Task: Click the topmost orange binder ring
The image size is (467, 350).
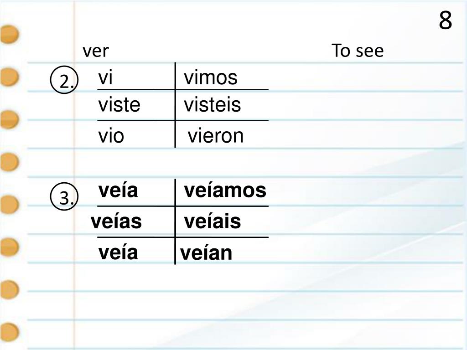Action: 9,34
